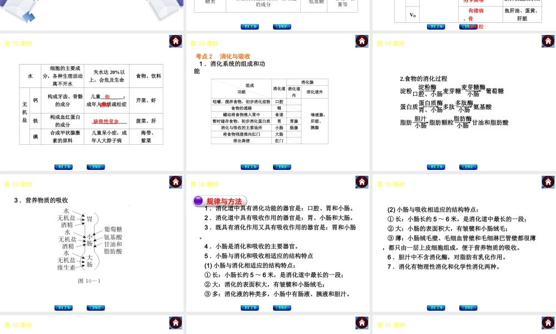Screen dimensions: 556x334
Task: Click second blue button under the 糖类 table slide
Action: [282, 27]
